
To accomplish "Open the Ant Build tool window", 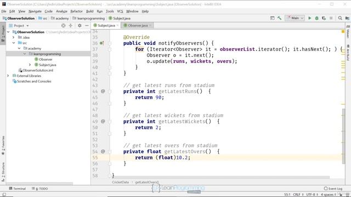I will (348, 53).
